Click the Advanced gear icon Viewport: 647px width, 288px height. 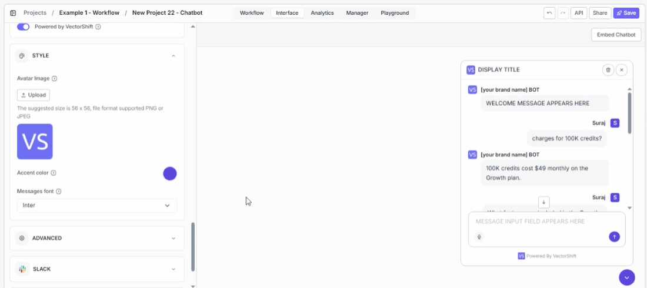[22, 238]
